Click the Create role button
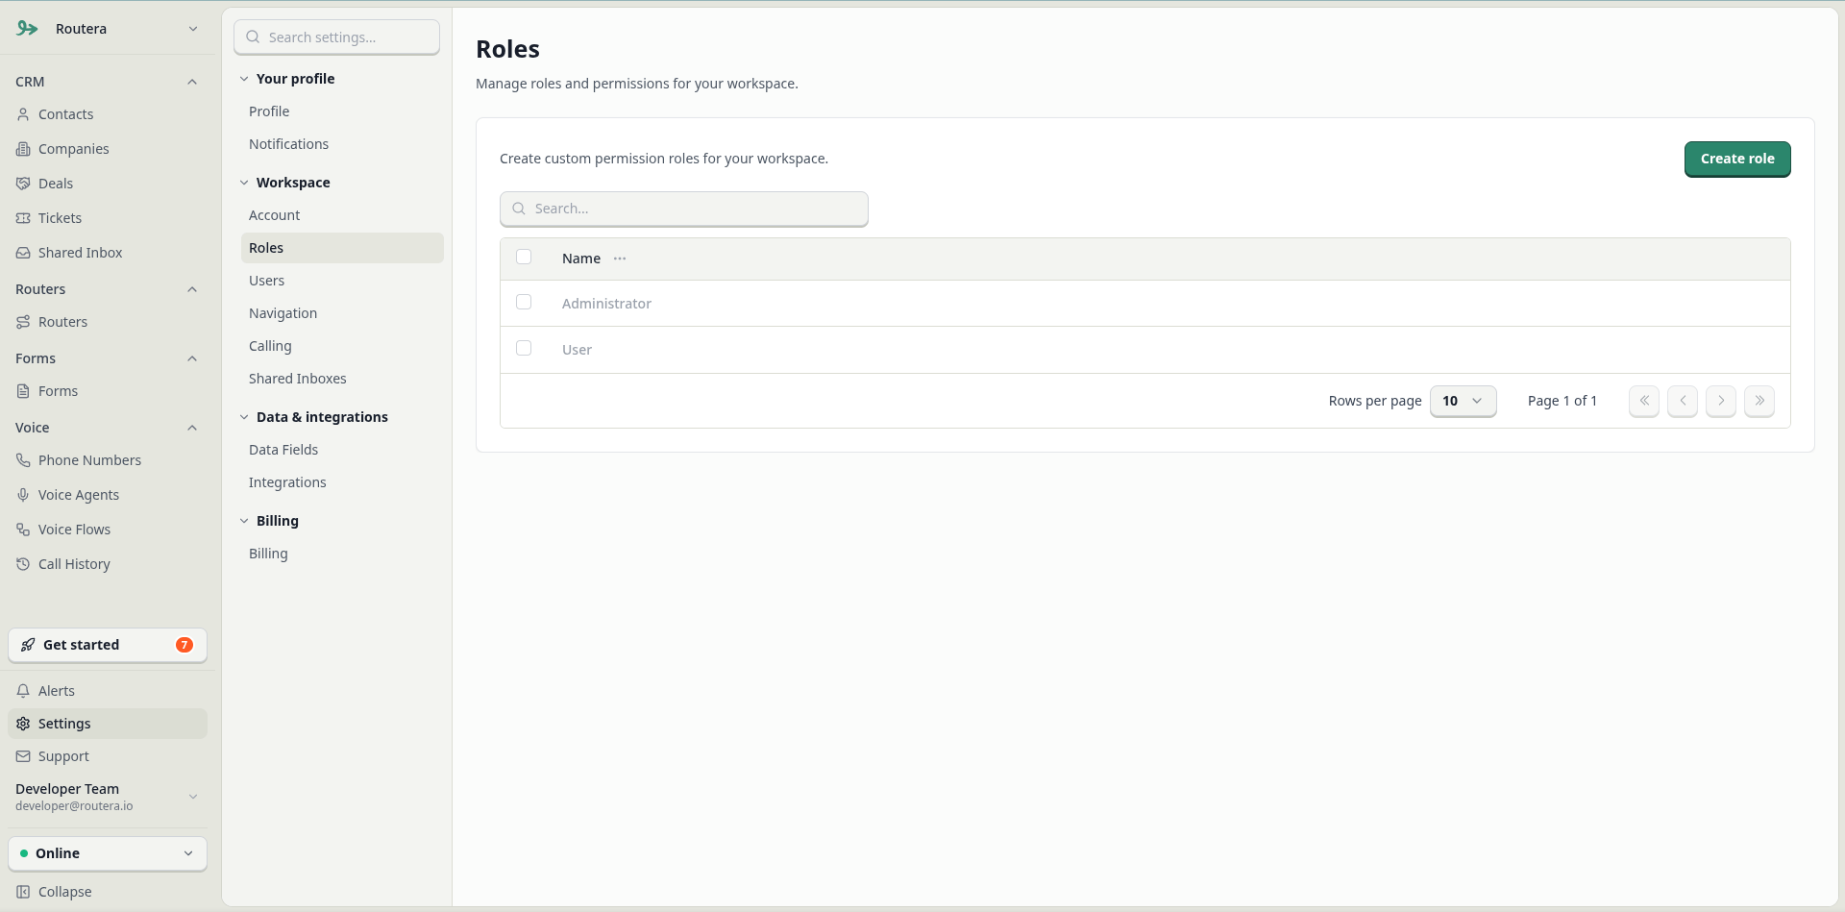Viewport: 1845px width, 912px height. point(1737,159)
